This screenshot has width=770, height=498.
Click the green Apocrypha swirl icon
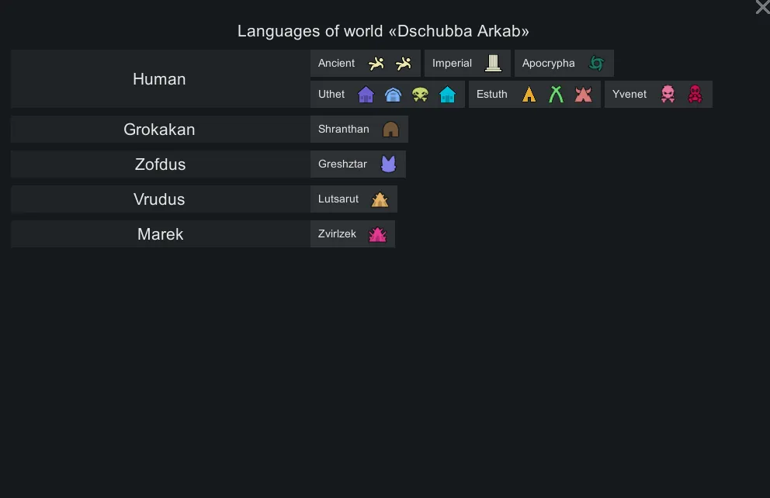[x=596, y=64]
